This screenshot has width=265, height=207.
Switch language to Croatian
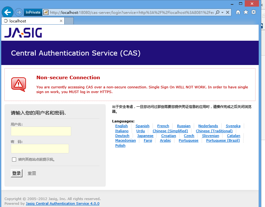(x=168, y=136)
